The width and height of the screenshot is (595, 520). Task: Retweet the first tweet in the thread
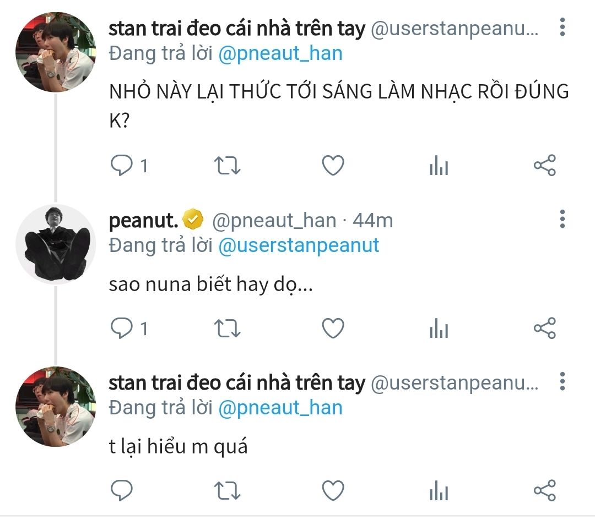(x=226, y=165)
